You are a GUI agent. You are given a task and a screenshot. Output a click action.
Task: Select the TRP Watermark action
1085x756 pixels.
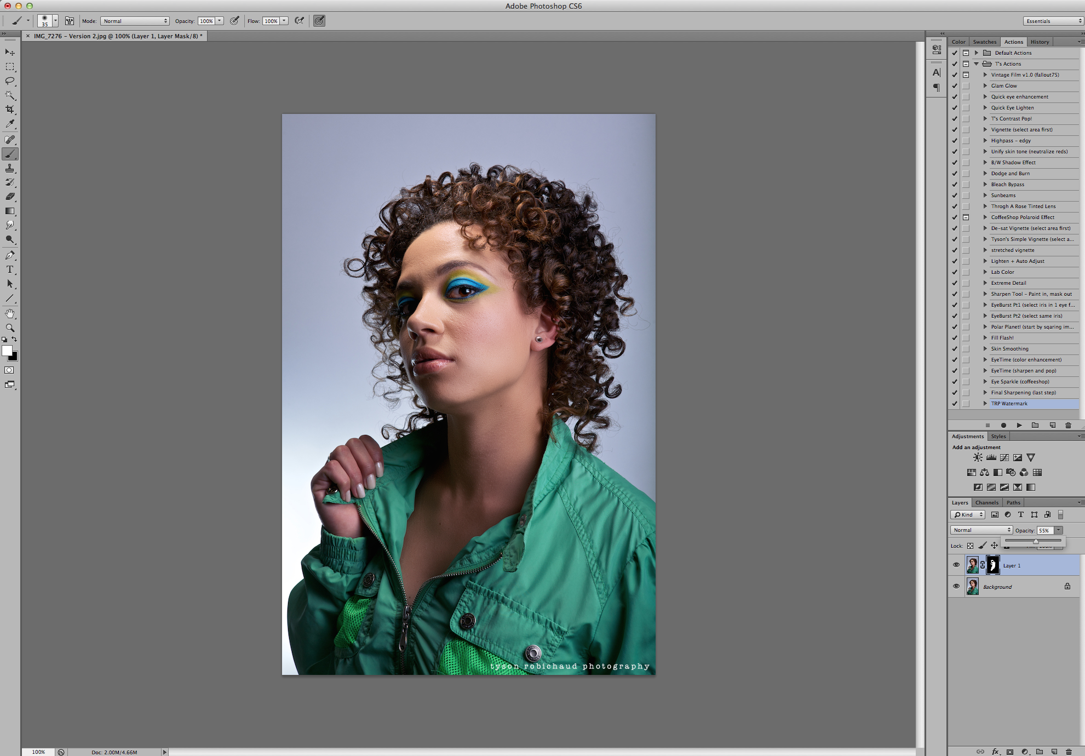click(x=1009, y=403)
